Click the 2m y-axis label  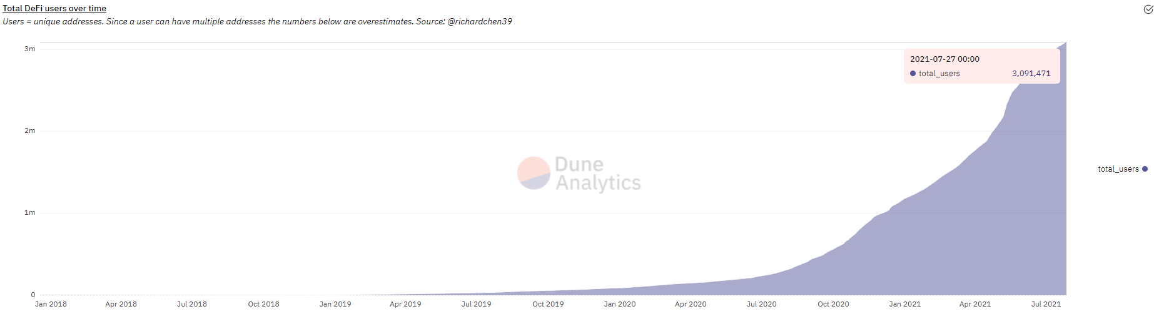[x=29, y=130]
